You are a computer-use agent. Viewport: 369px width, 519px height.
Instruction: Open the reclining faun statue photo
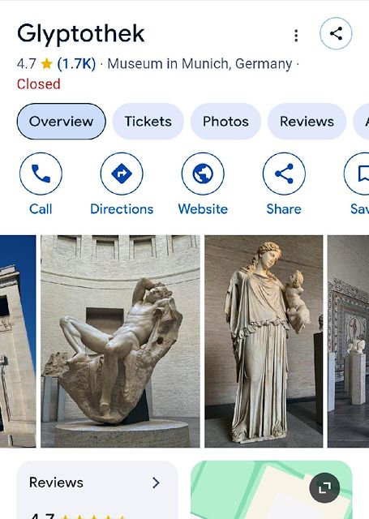(120, 341)
